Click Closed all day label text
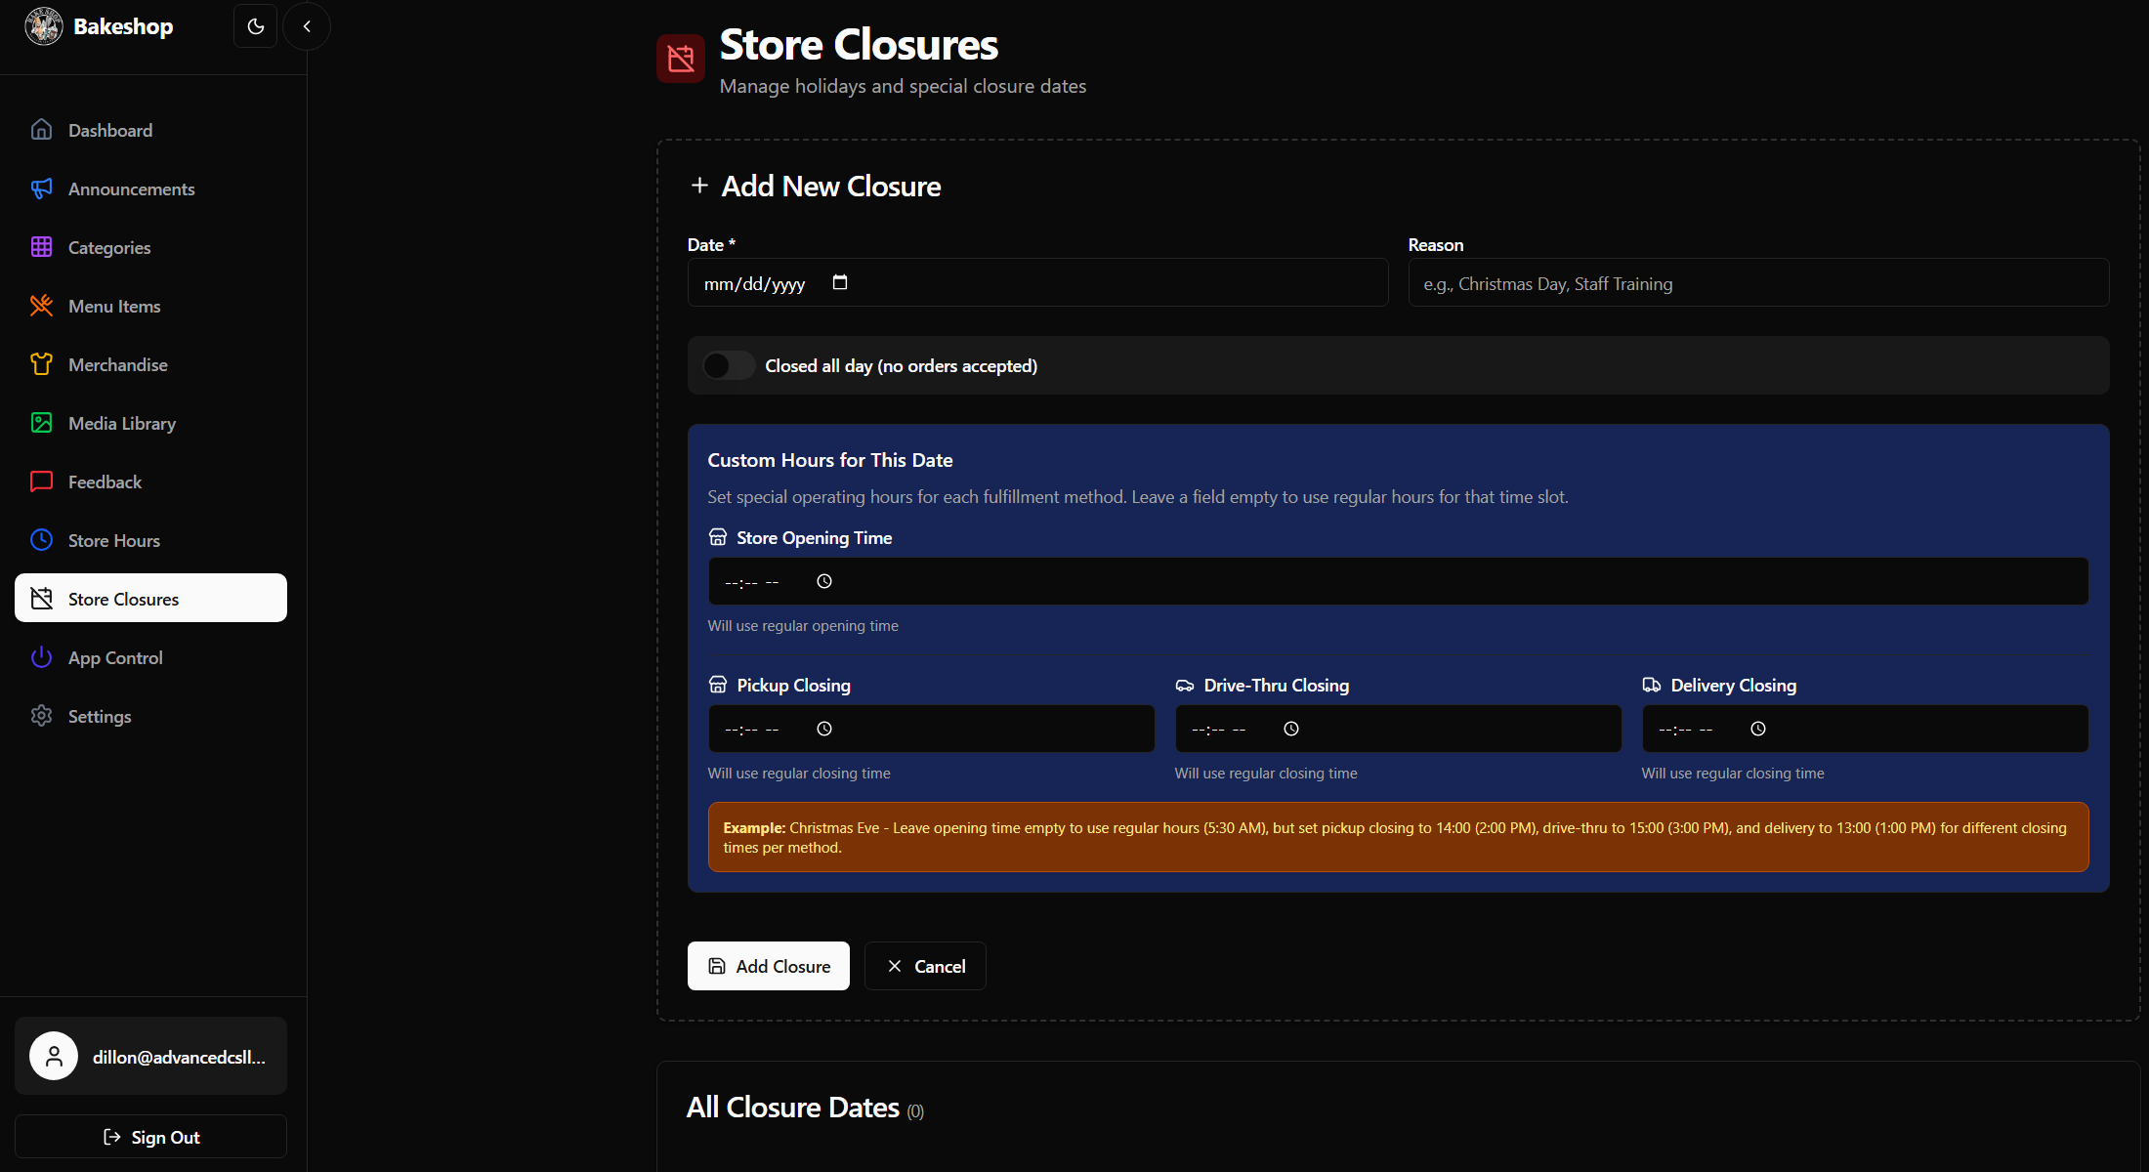 click(x=901, y=365)
